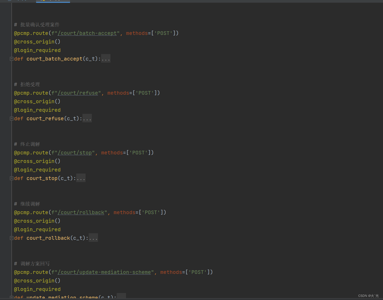Open the /court/refuse route link
Viewport: 383px width, 300px height.
coord(78,93)
